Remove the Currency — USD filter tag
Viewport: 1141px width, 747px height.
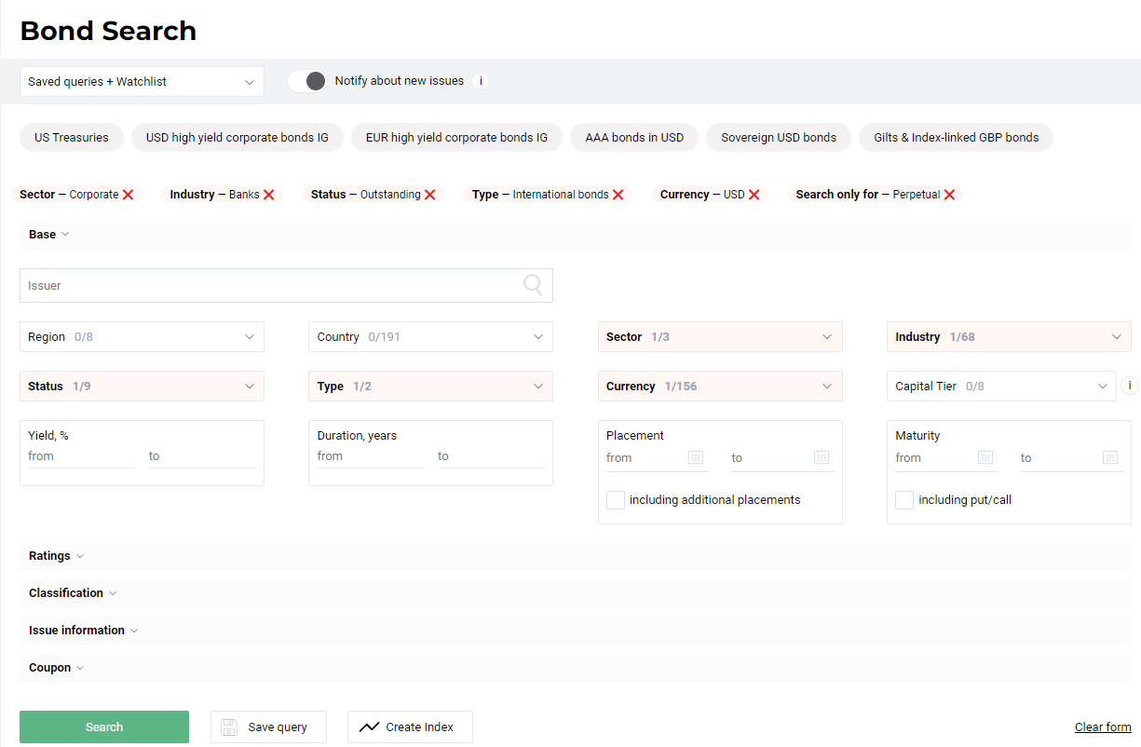(754, 195)
